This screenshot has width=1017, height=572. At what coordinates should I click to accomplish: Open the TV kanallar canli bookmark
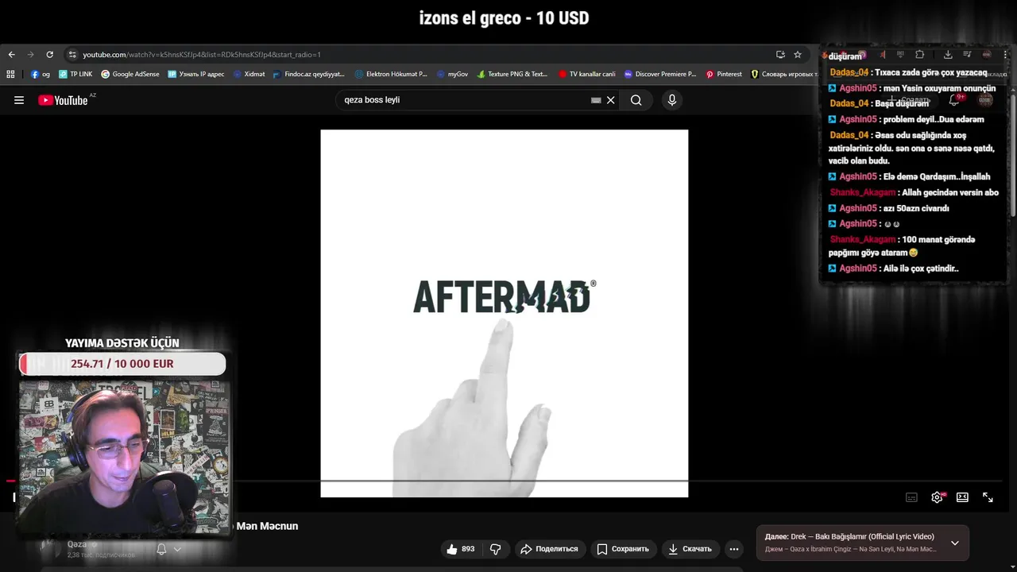click(x=586, y=74)
